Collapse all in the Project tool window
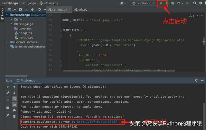 click(x=32, y=9)
